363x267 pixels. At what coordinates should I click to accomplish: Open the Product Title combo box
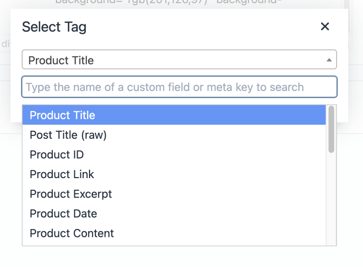click(x=179, y=59)
